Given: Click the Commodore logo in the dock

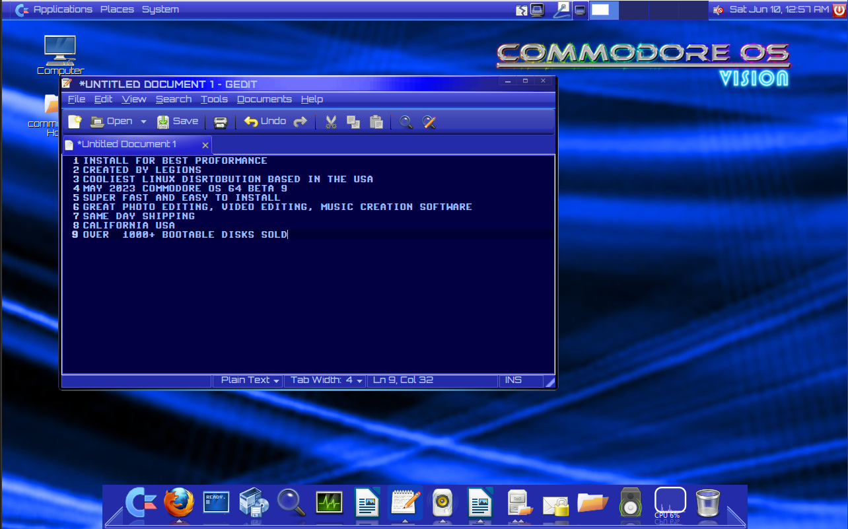Looking at the screenshot, I should click(142, 503).
